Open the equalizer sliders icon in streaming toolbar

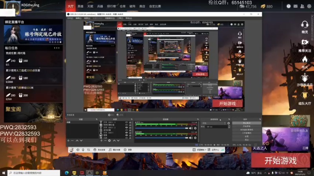click(x=88, y=150)
